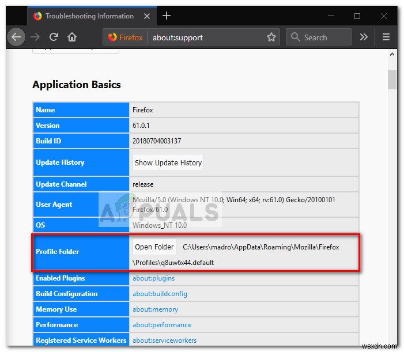Image resolution: width=404 pixels, height=352 pixels.
Task: Click the Windows_NT 10.0 OS value
Action: click(x=160, y=225)
